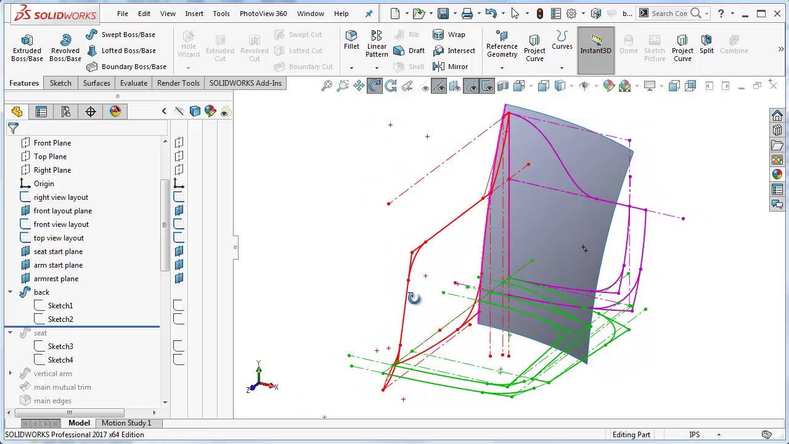Screen dimensions: 789x444
Task: Open the Insert menu
Action: point(194,14)
